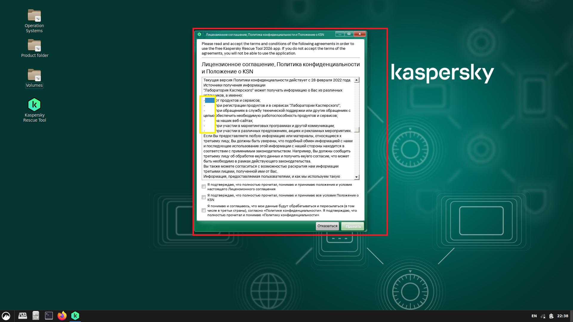Click the dialog title 'Лицензионное соглашение' in title bar
The height and width of the screenshot is (322, 573).
265,35
